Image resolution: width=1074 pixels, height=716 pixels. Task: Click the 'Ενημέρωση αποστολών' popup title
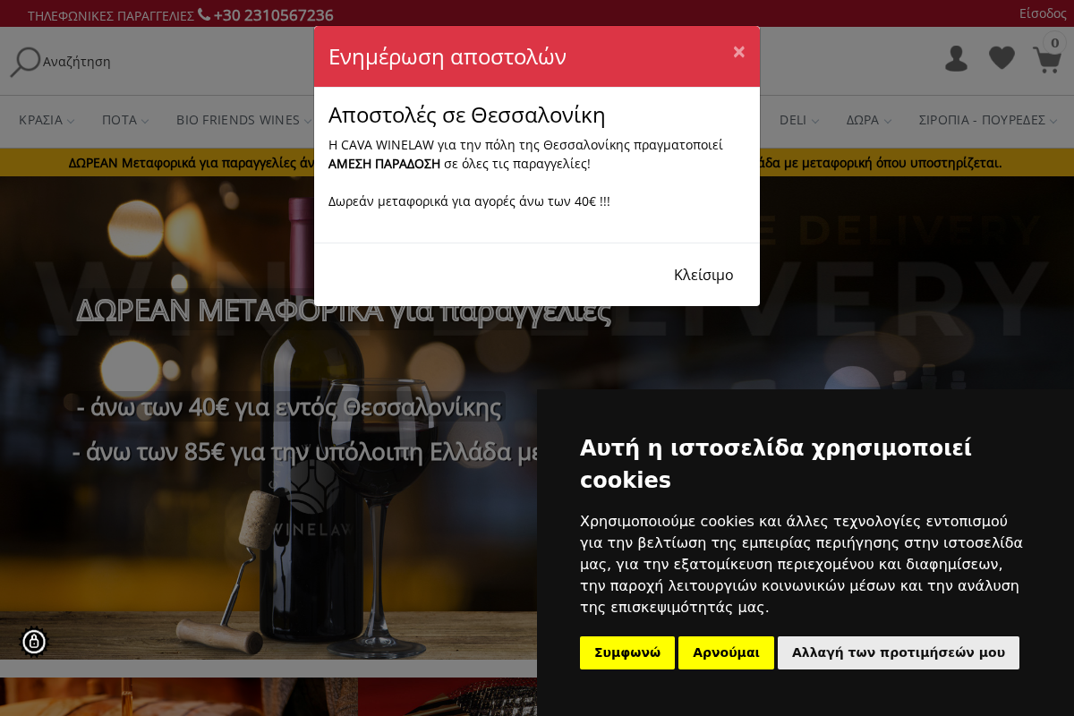[447, 56]
